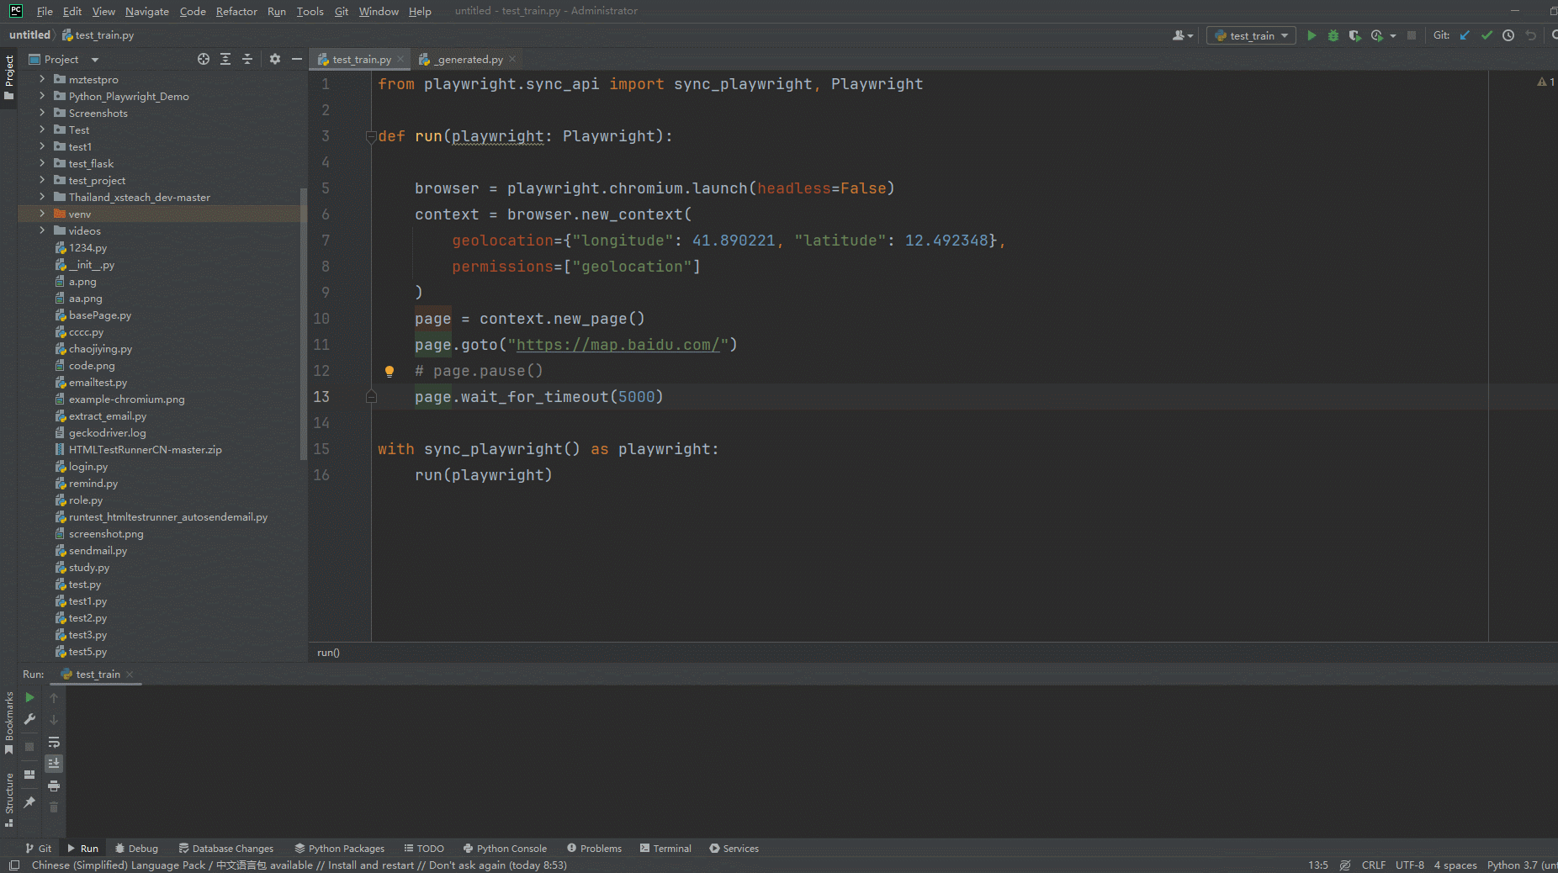The image size is (1558, 873).
Task: Print the Run console output
Action: point(54,786)
